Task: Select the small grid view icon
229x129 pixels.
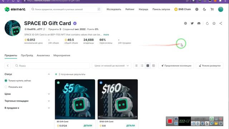Action: pos(154,66)
